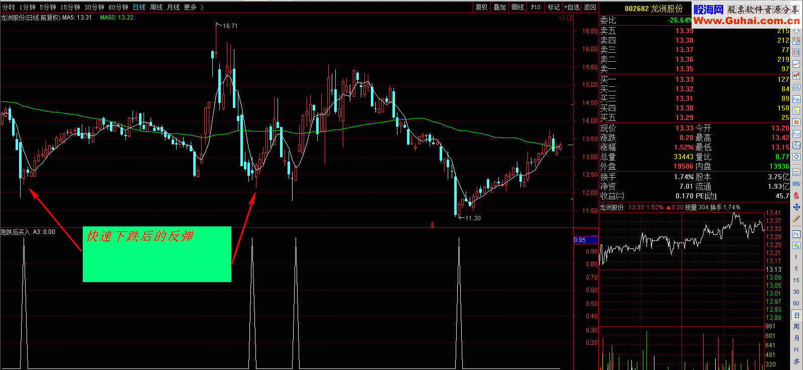
Task: Open the colored quote table sidebar icon
Action: coord(796,52)
